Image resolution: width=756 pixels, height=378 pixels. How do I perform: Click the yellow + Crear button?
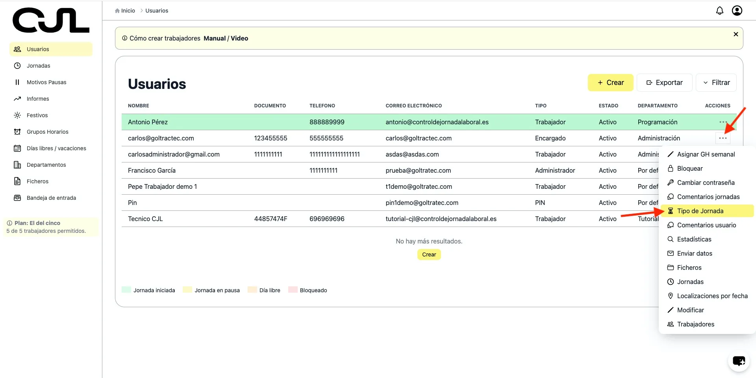pyautogui.click(x=610, y=83)
